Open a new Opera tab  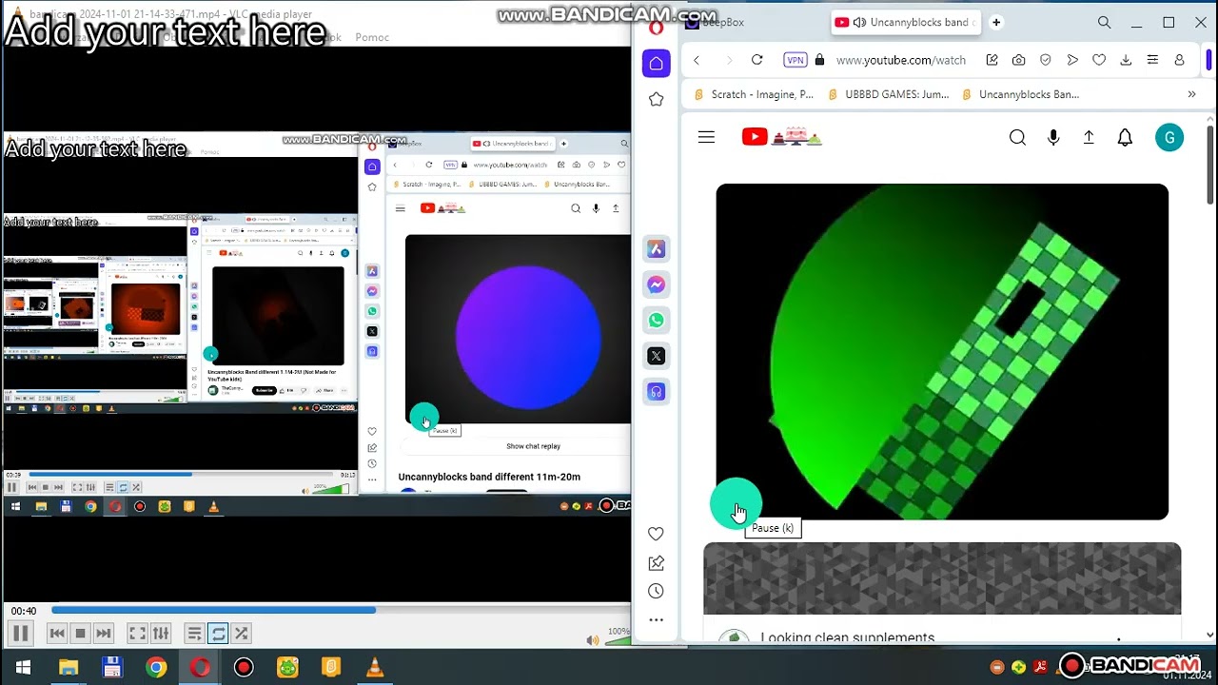click(x=996, y=22)
